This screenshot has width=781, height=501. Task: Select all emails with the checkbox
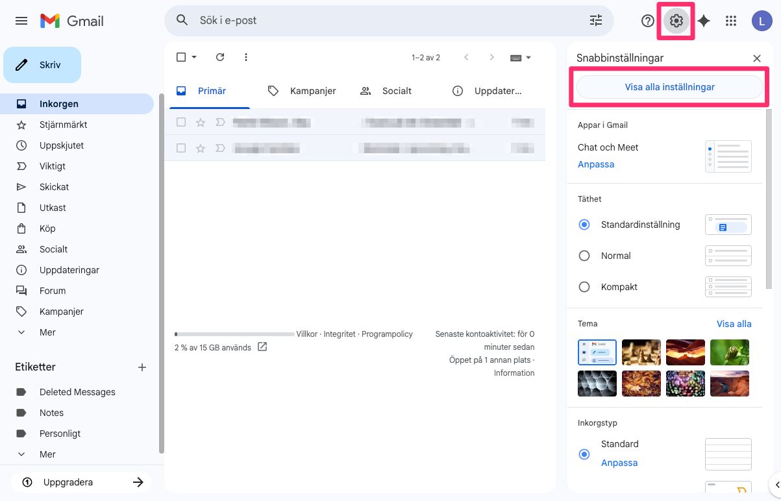(180, 57)
